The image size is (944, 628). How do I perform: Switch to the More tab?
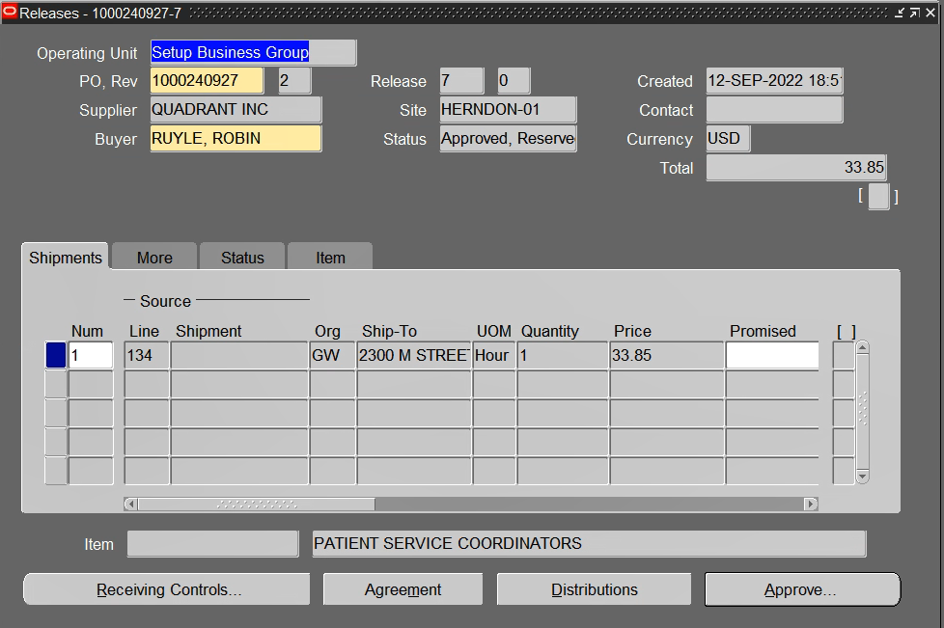(x=154, y=258)
